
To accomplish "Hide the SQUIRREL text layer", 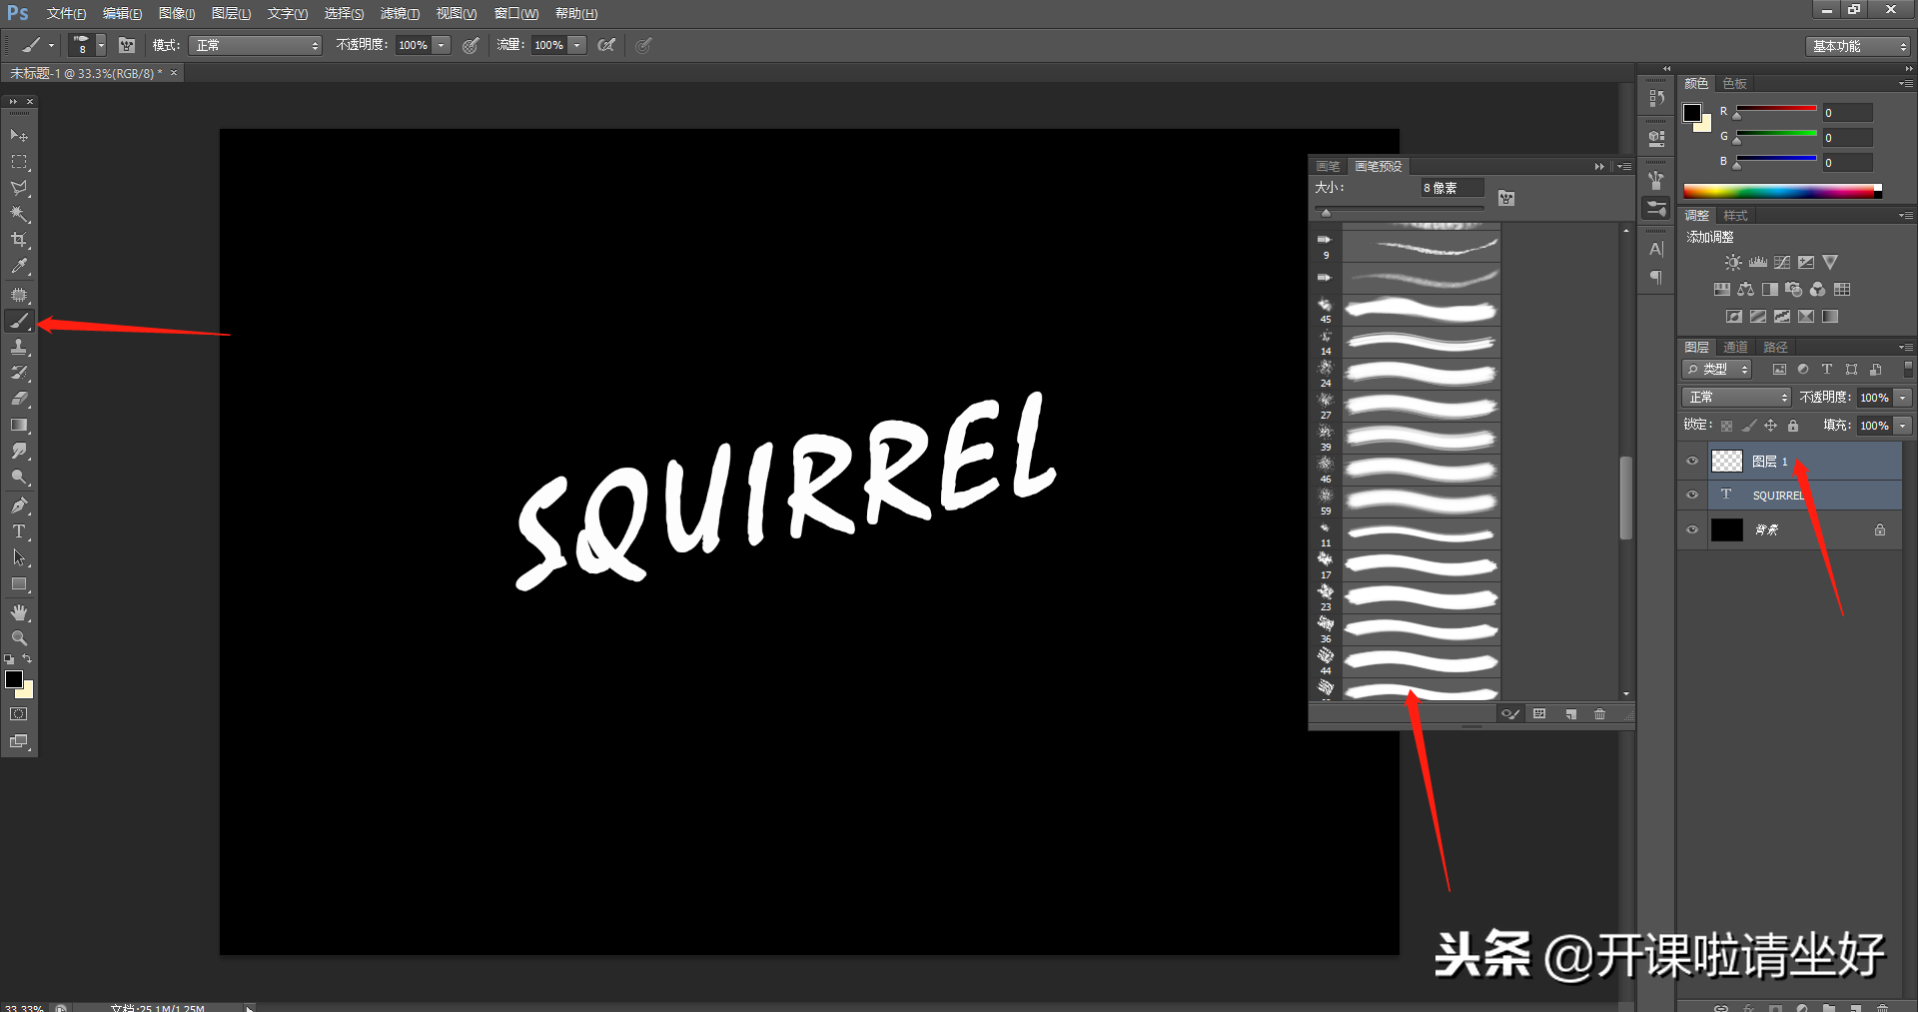I will click(1692, 495).
